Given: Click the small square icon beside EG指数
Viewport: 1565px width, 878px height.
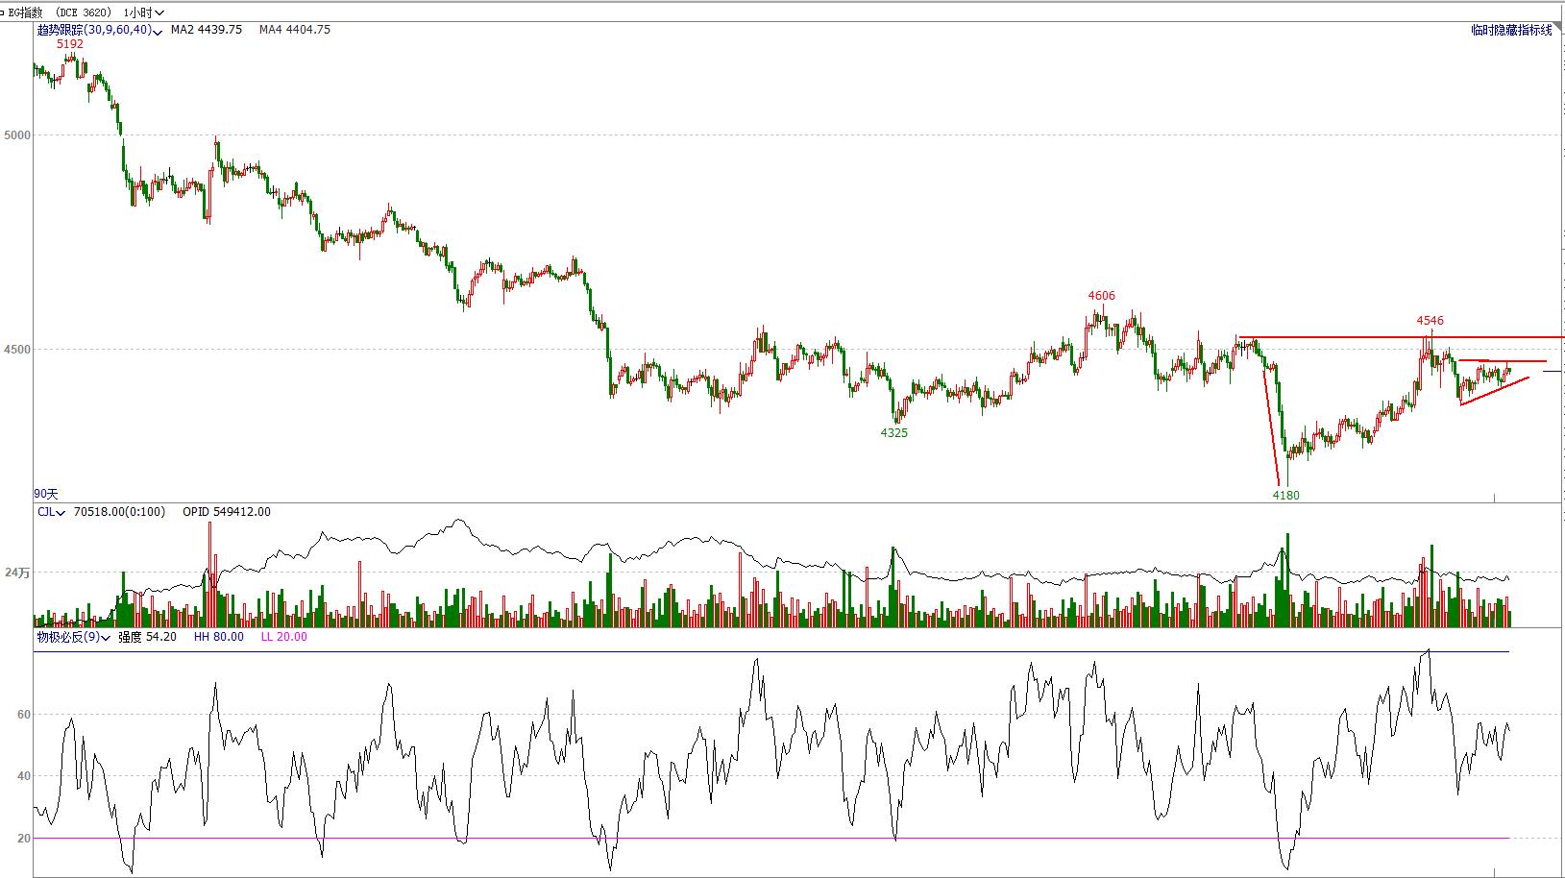Looking at the screenshot, I should [x=4, y=12].
